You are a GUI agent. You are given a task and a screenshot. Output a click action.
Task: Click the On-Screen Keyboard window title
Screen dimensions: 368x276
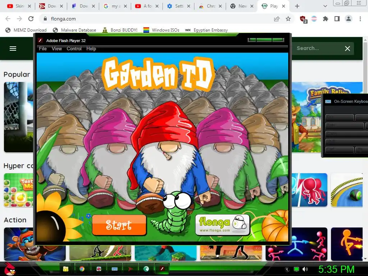click(351, 101)
